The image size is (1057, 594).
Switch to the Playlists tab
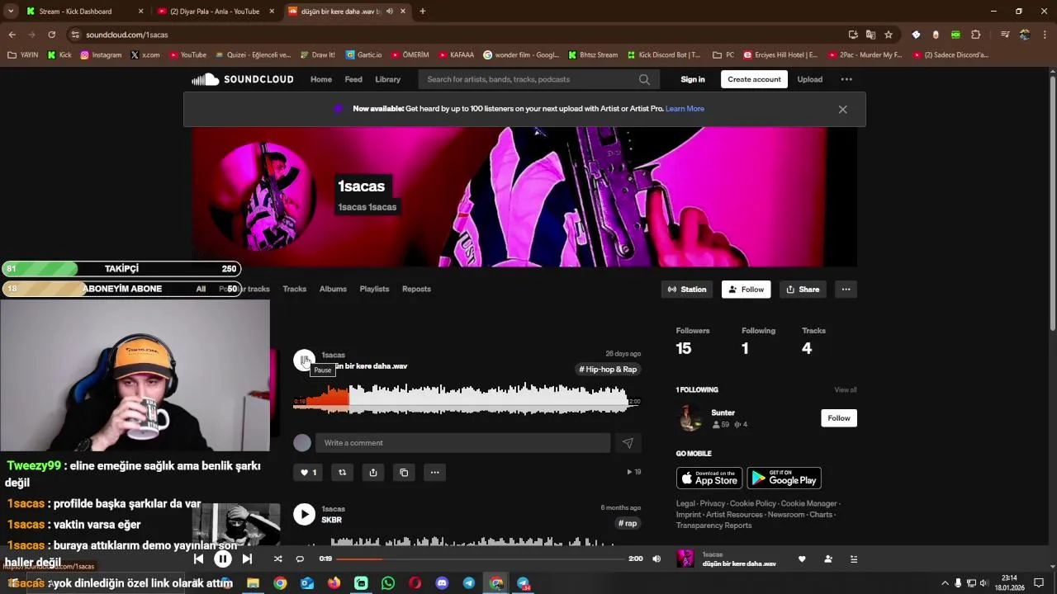(x=374, y=290)
